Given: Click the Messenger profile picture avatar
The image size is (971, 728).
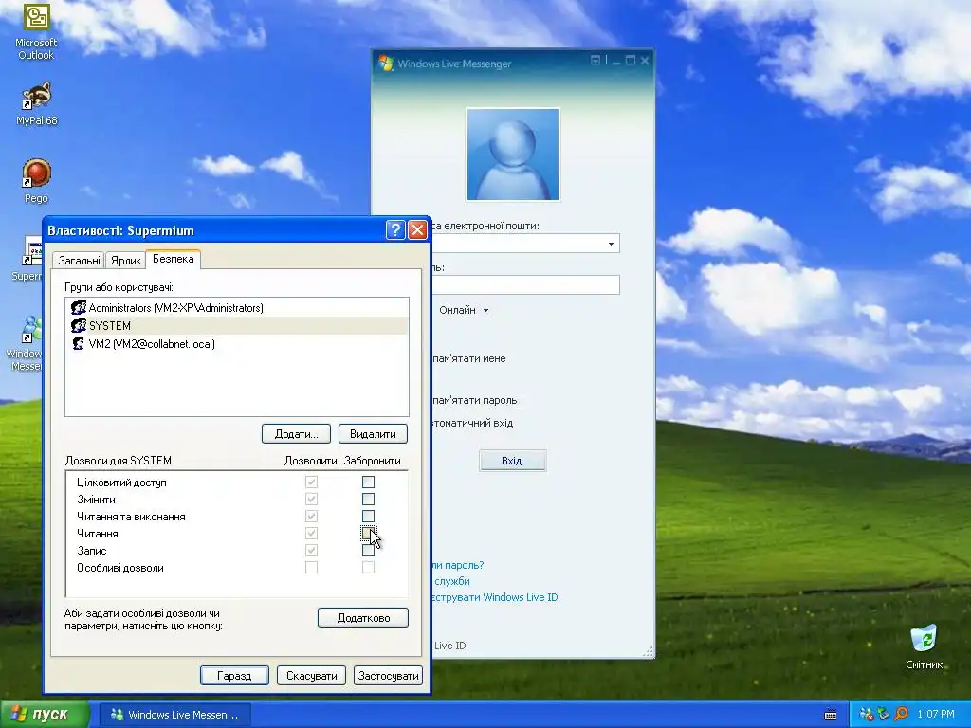Looking at the screenshot, I should tap(513, 155).
